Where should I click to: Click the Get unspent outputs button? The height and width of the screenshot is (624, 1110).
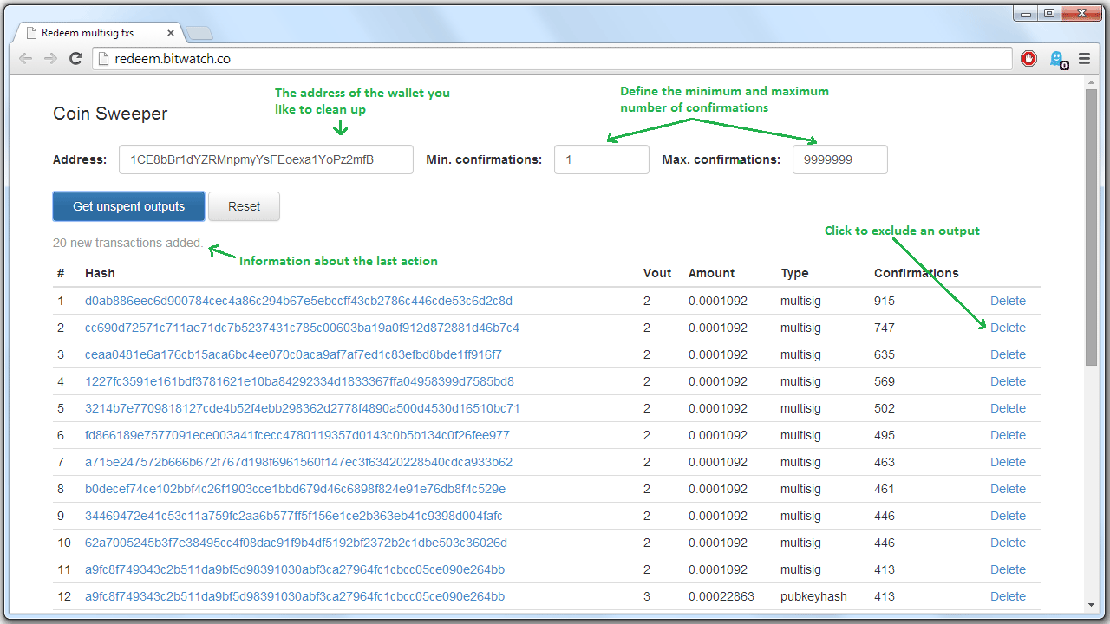[x=128, y=206]
